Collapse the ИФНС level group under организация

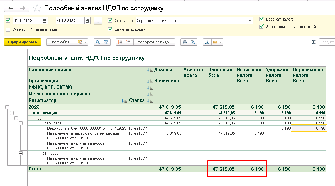[x=16, y=118]
